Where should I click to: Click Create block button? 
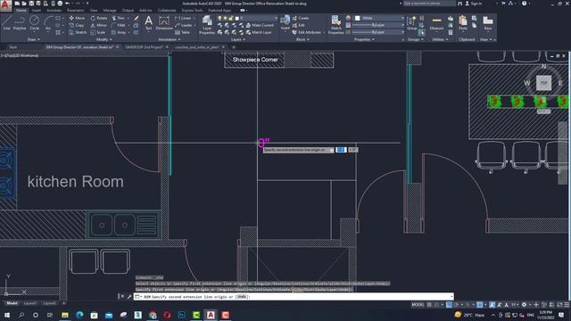pos(301,18)
